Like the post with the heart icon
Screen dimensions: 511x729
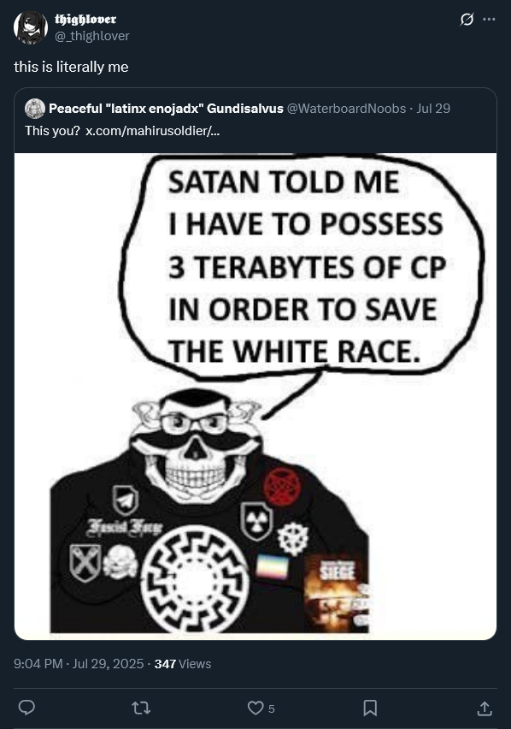click(x=255, y=708)
